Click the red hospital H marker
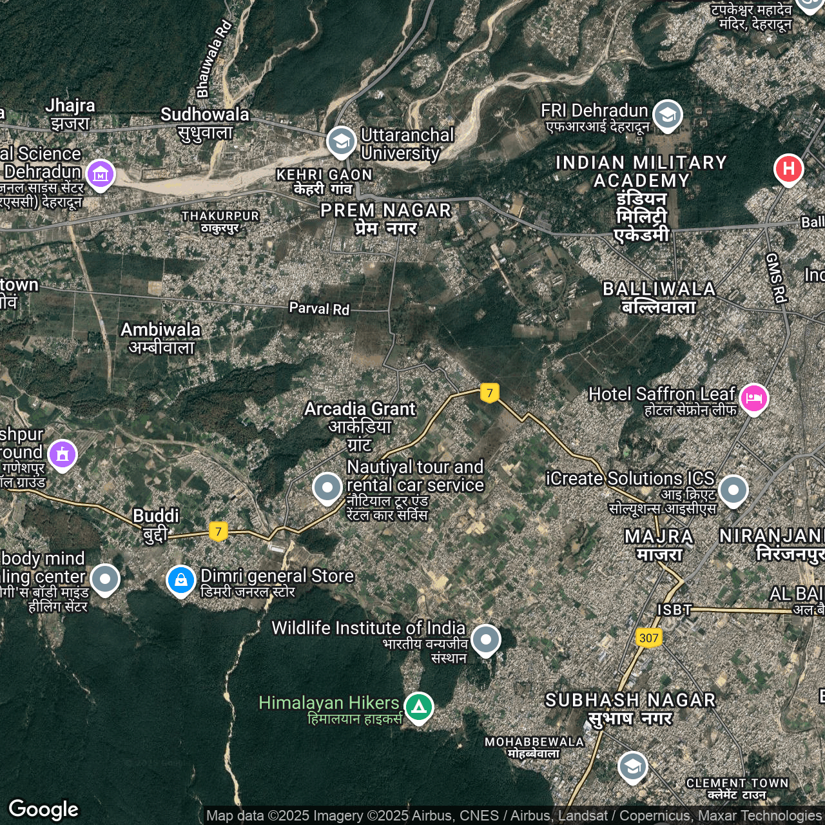 pyautogui.click(x=788, y=170)
